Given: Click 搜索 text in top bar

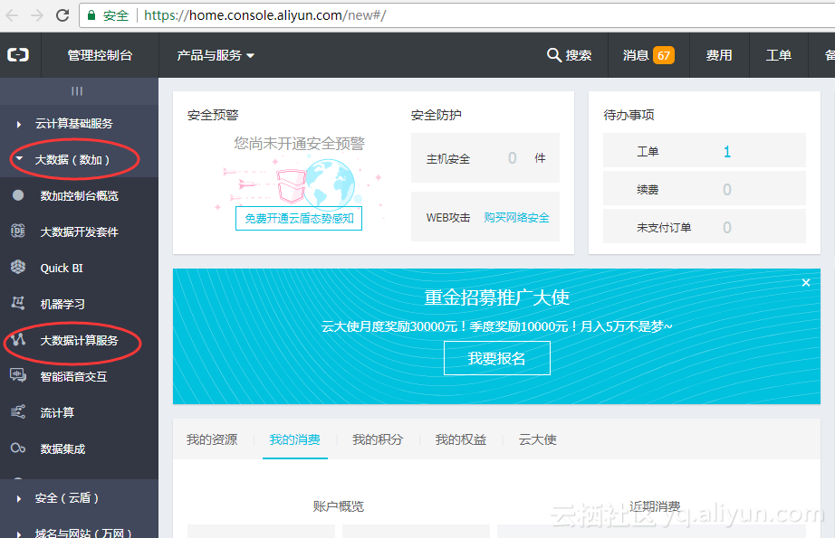Looking at the screenshot, I should coord(579,55).
